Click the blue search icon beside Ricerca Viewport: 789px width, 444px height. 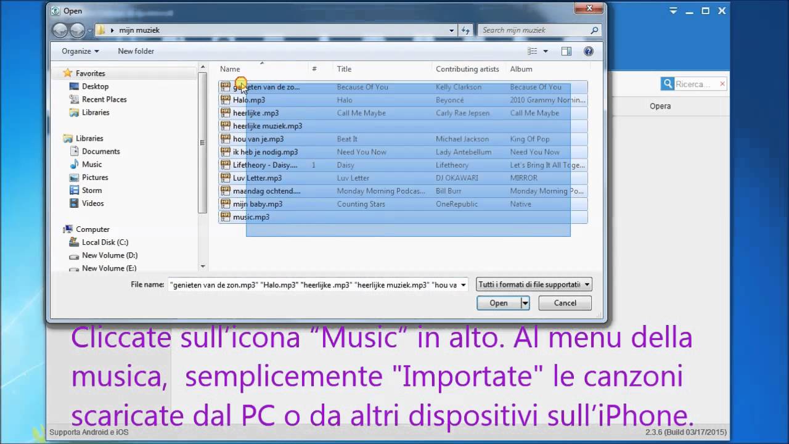coord(667,84)
